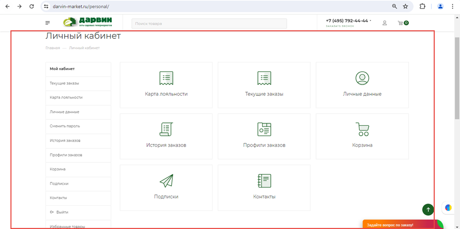The image size is (460, 229).
Task: Select Сменить пароль in the sidebar menu
Action: (65, 126)
